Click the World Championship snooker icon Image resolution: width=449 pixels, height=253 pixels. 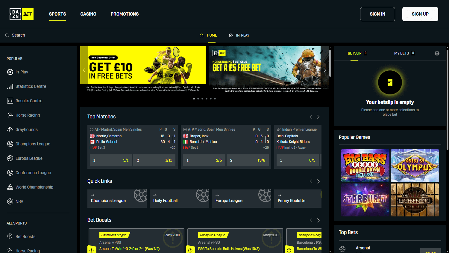tap(10, 187)
